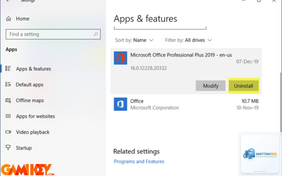
Task: Click the app list search box under heading
Action: tap(160, 28)
